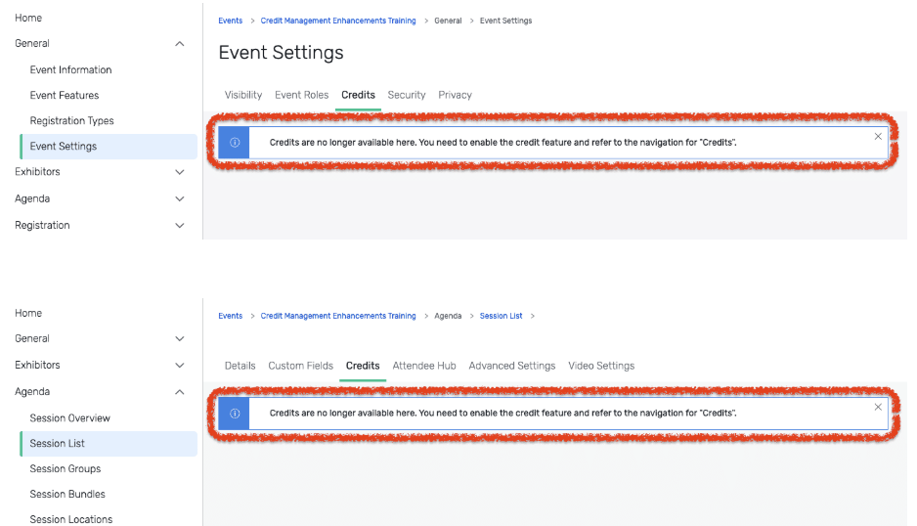
Task: Expand Registration section in sidebar
Action: [180, 225]
